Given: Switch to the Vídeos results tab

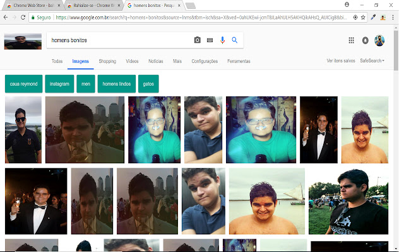Looking at the screenshot, I should click(x=132, y=61).
